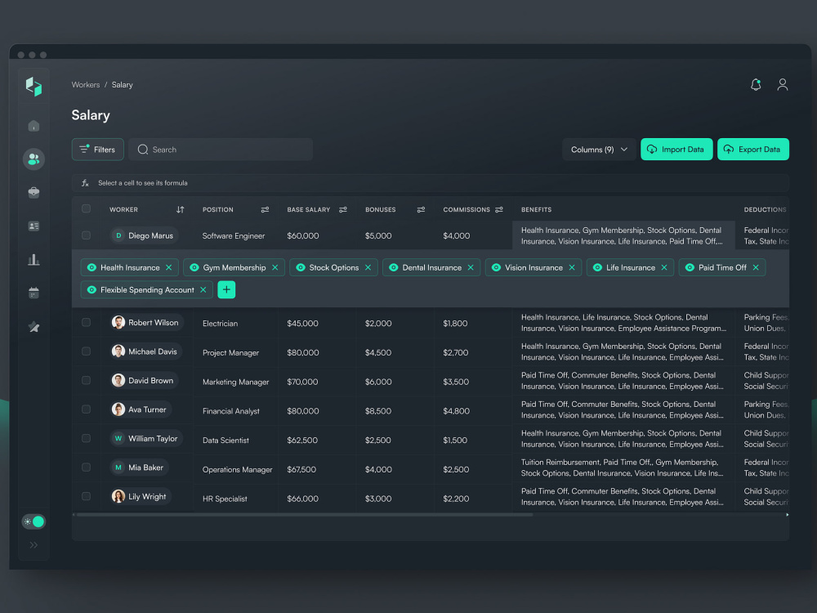Image resolution: width=817 pixels, height=613 pixels.
Task: Check the Michael Davis row checkbox
Action: tap(86, 351)
